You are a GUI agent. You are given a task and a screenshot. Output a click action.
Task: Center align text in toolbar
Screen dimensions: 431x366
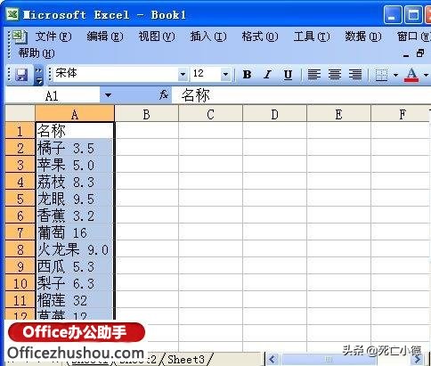click(335, 74)
